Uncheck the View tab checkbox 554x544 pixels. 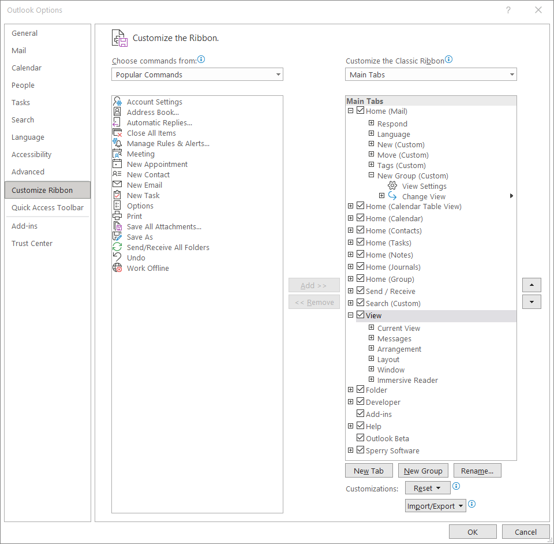[x=360, y=315]
